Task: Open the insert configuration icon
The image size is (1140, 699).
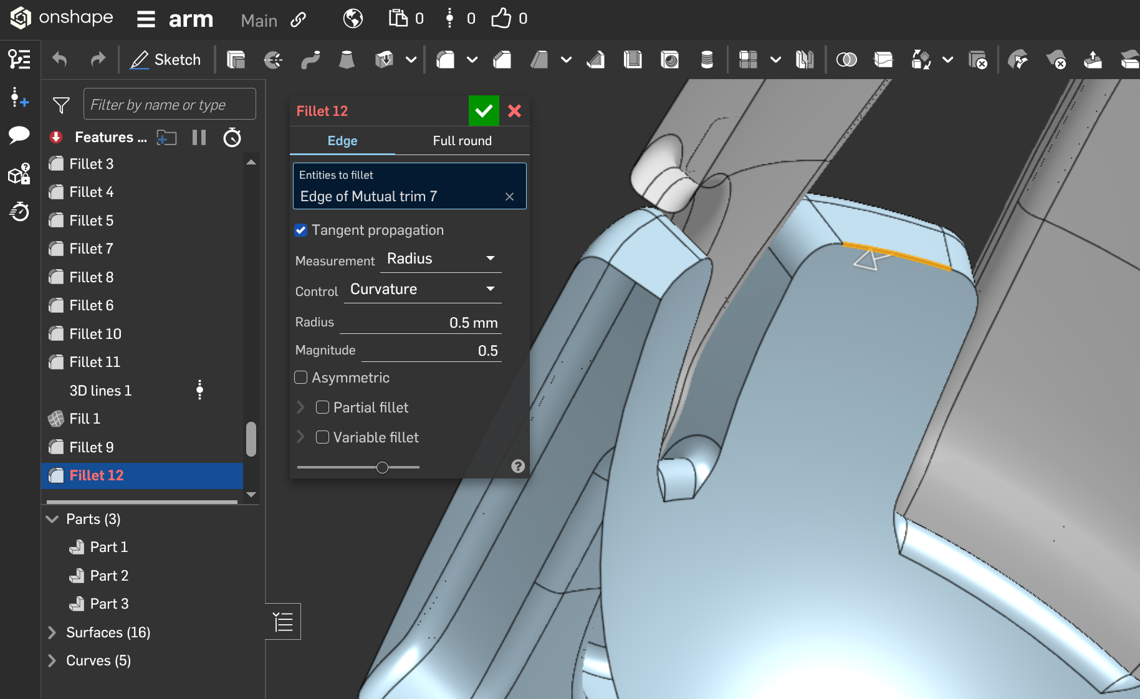Action: pyautogui.click(x=19, y=98)
